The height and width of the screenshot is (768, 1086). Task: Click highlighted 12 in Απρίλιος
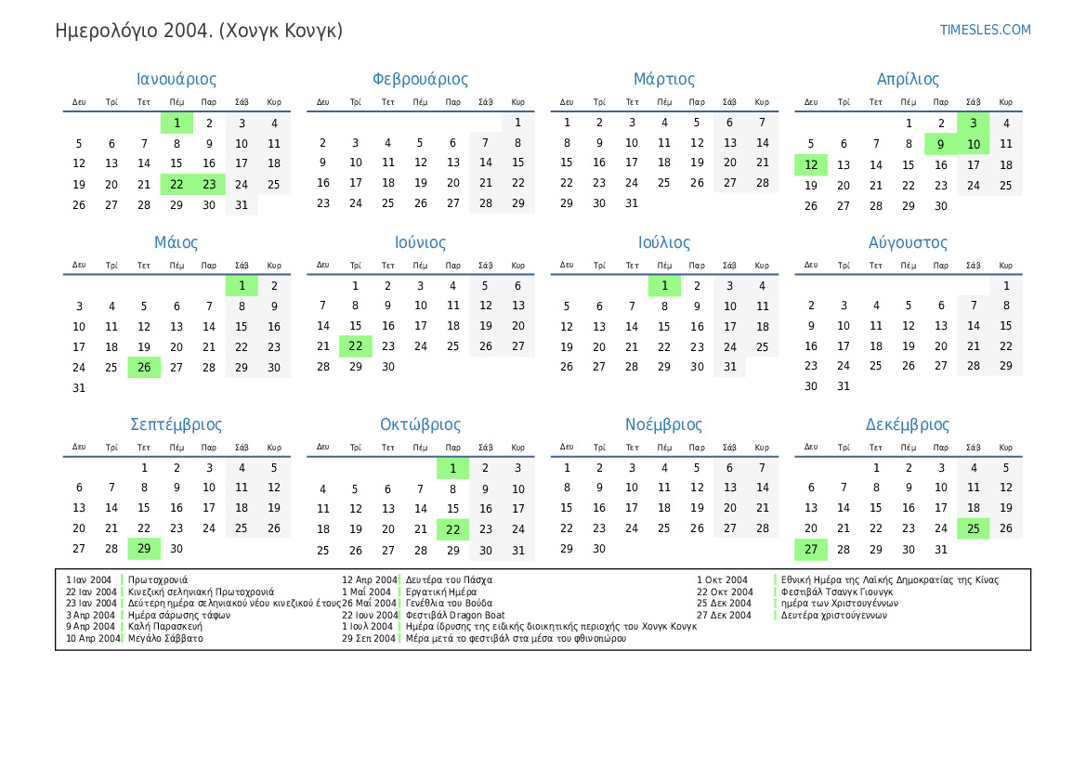tap(810, 164)
